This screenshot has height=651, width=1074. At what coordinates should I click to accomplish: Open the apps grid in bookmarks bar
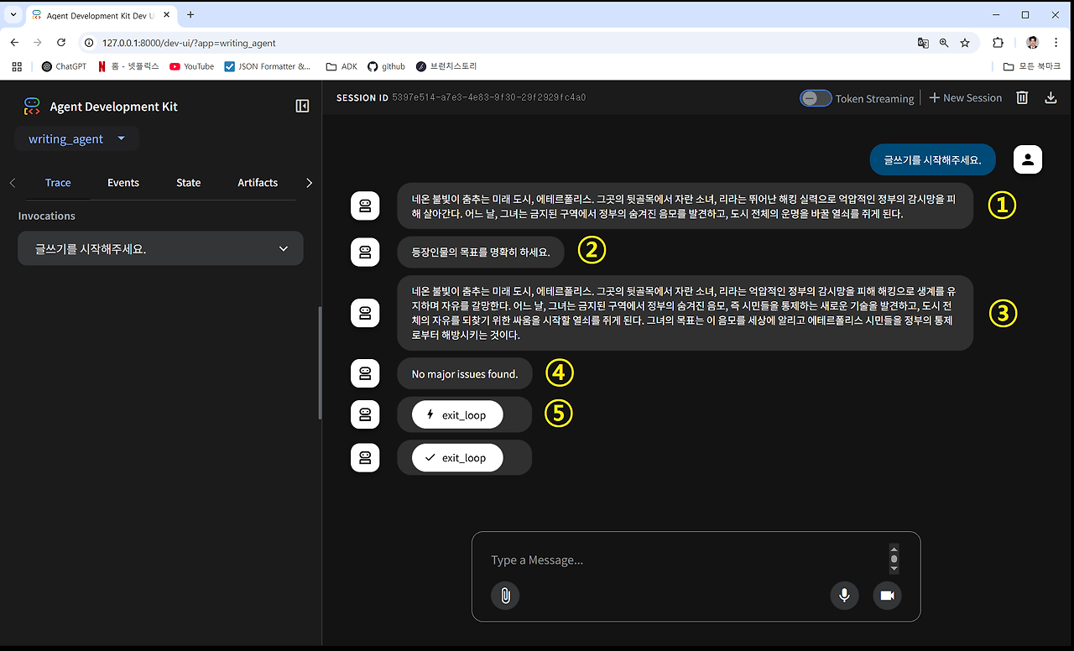(x=17, y=66)
